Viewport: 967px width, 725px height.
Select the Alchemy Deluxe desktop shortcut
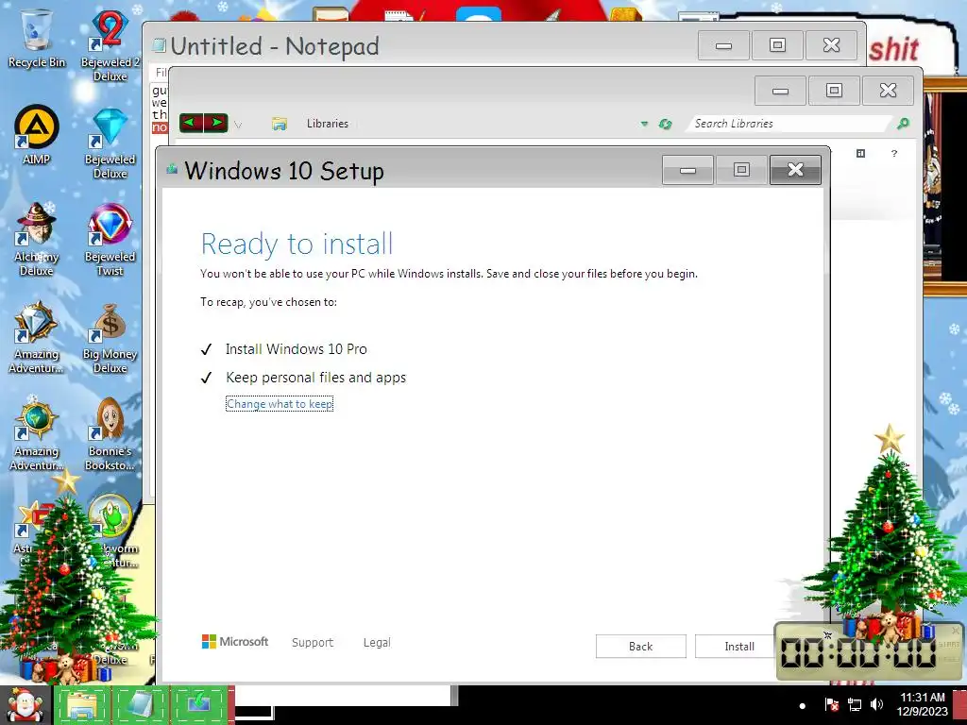pyautogui.click(x=37, y=239)
